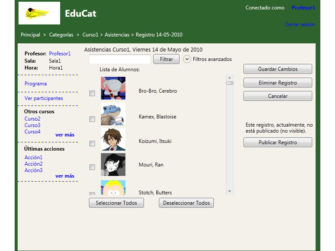The width and height of the screenshot is (335, 251).
Task: Open Mouri, Ran's avatar picture
Action: (113, 165)
